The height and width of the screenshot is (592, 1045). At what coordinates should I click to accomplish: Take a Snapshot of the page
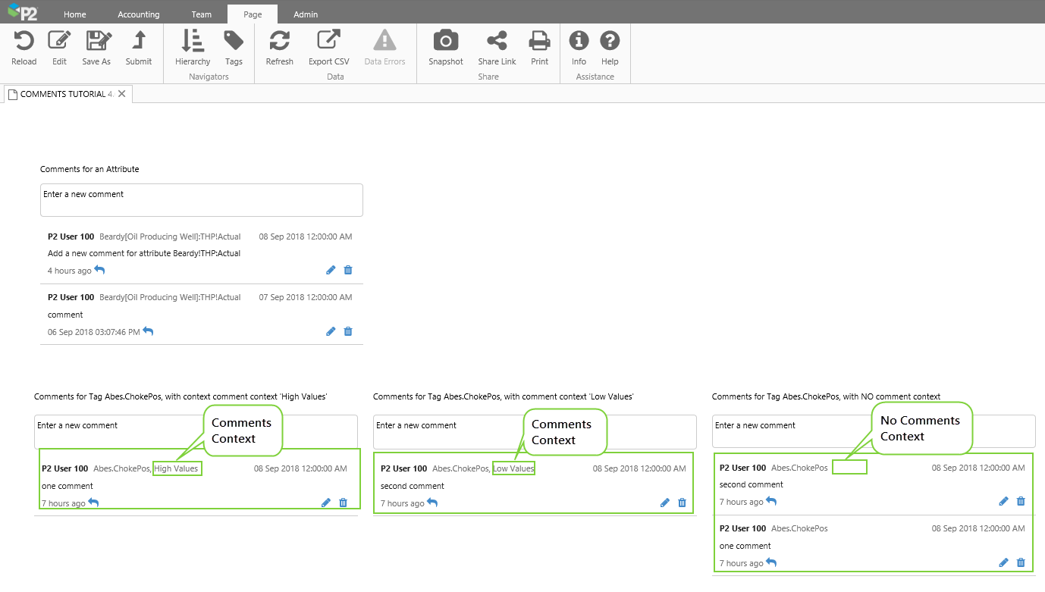445,42
